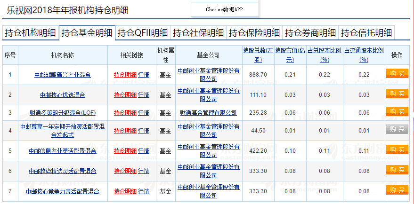Open 持仓明细 for row 4 fund
The width and height of the screenshot is (414, 204).
point(125,131)
